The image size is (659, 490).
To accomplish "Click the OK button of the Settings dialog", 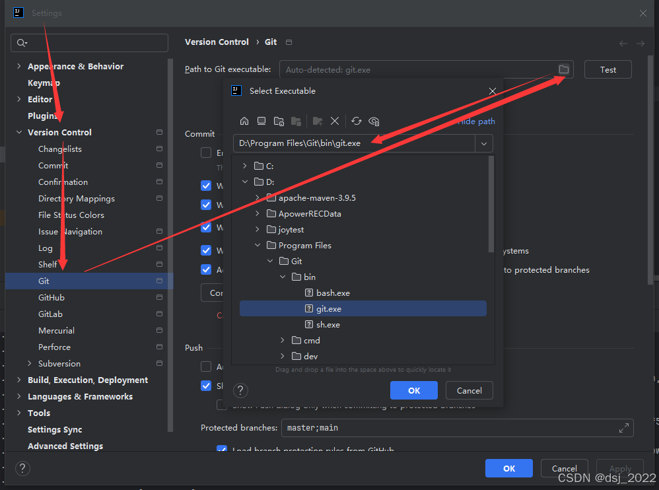I will tap(509, 468).
